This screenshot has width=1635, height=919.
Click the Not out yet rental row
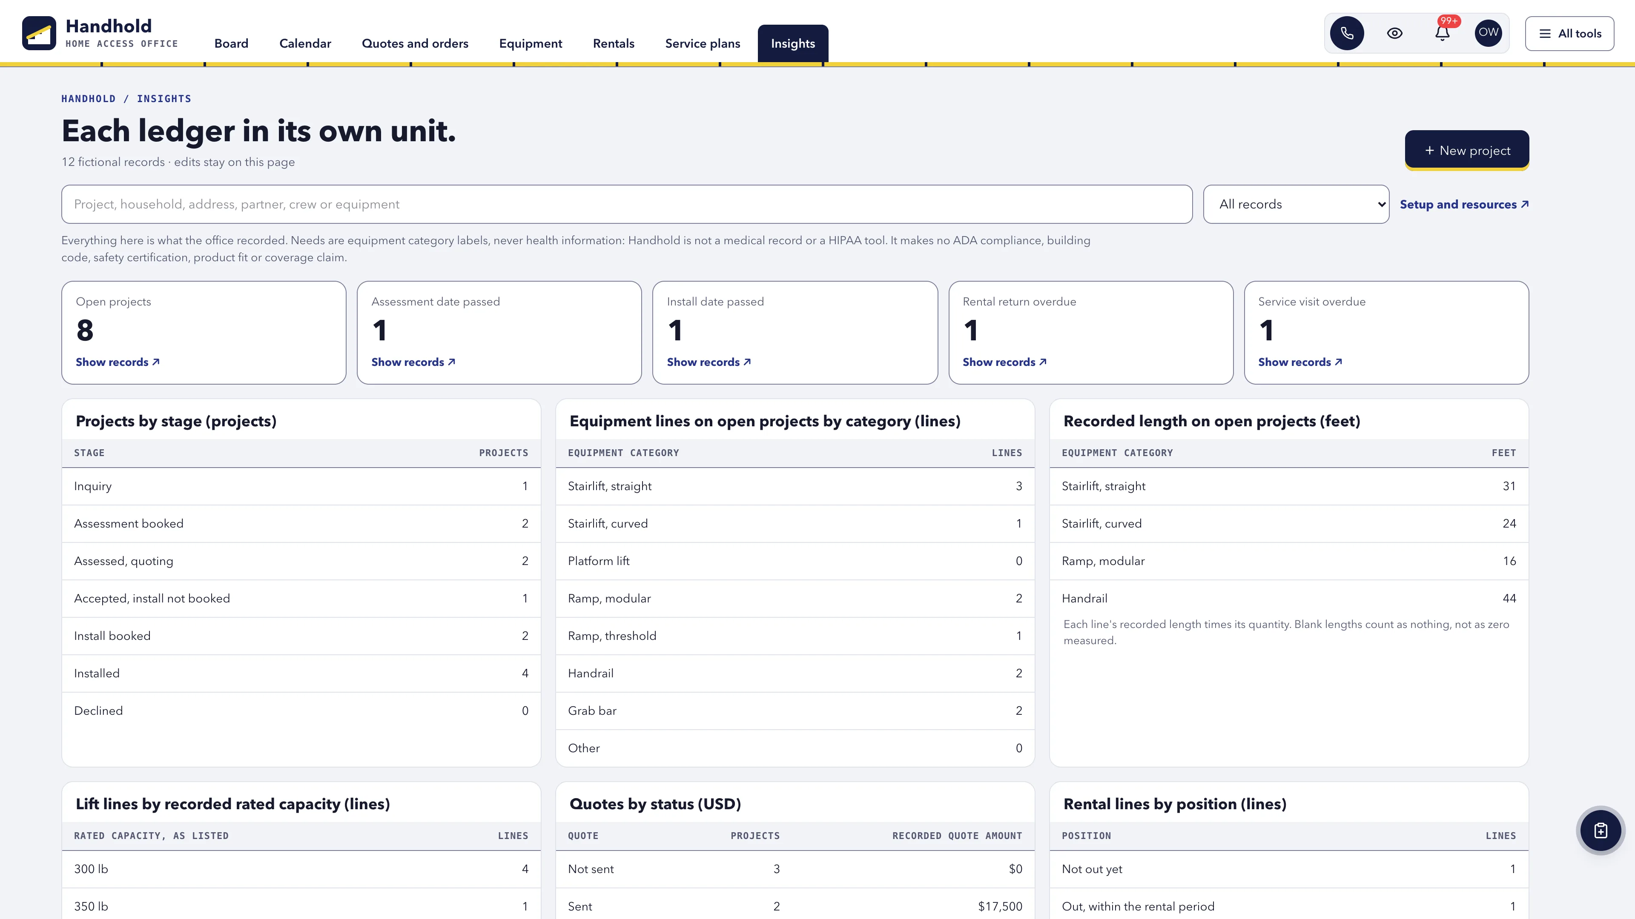[1288, 870]
